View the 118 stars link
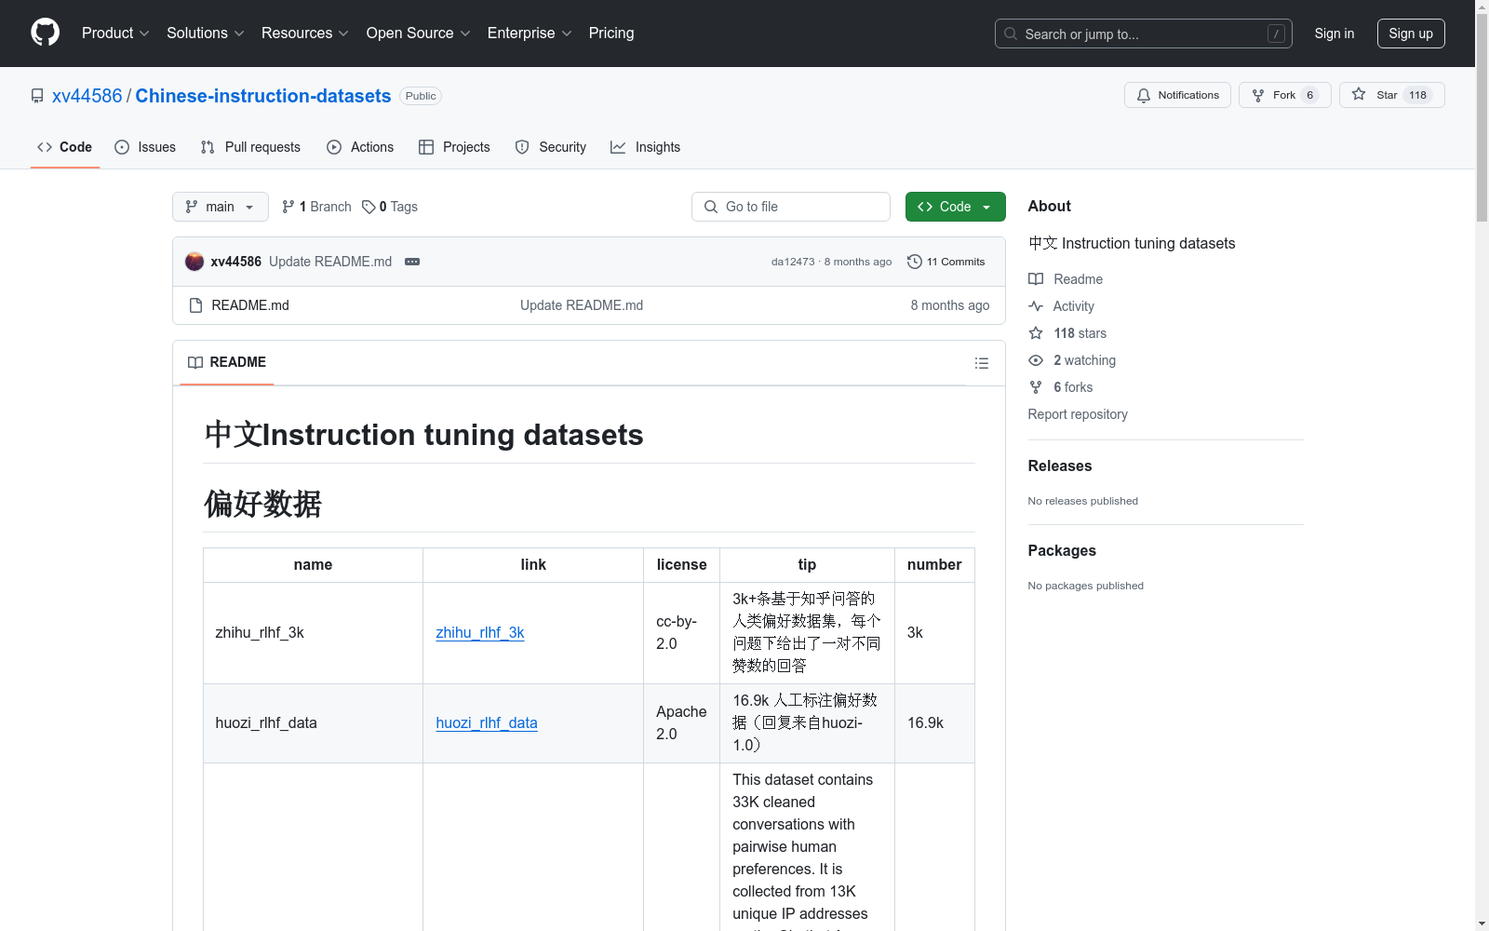This screenshot has height=931, width=1489. pos(1068,333)
